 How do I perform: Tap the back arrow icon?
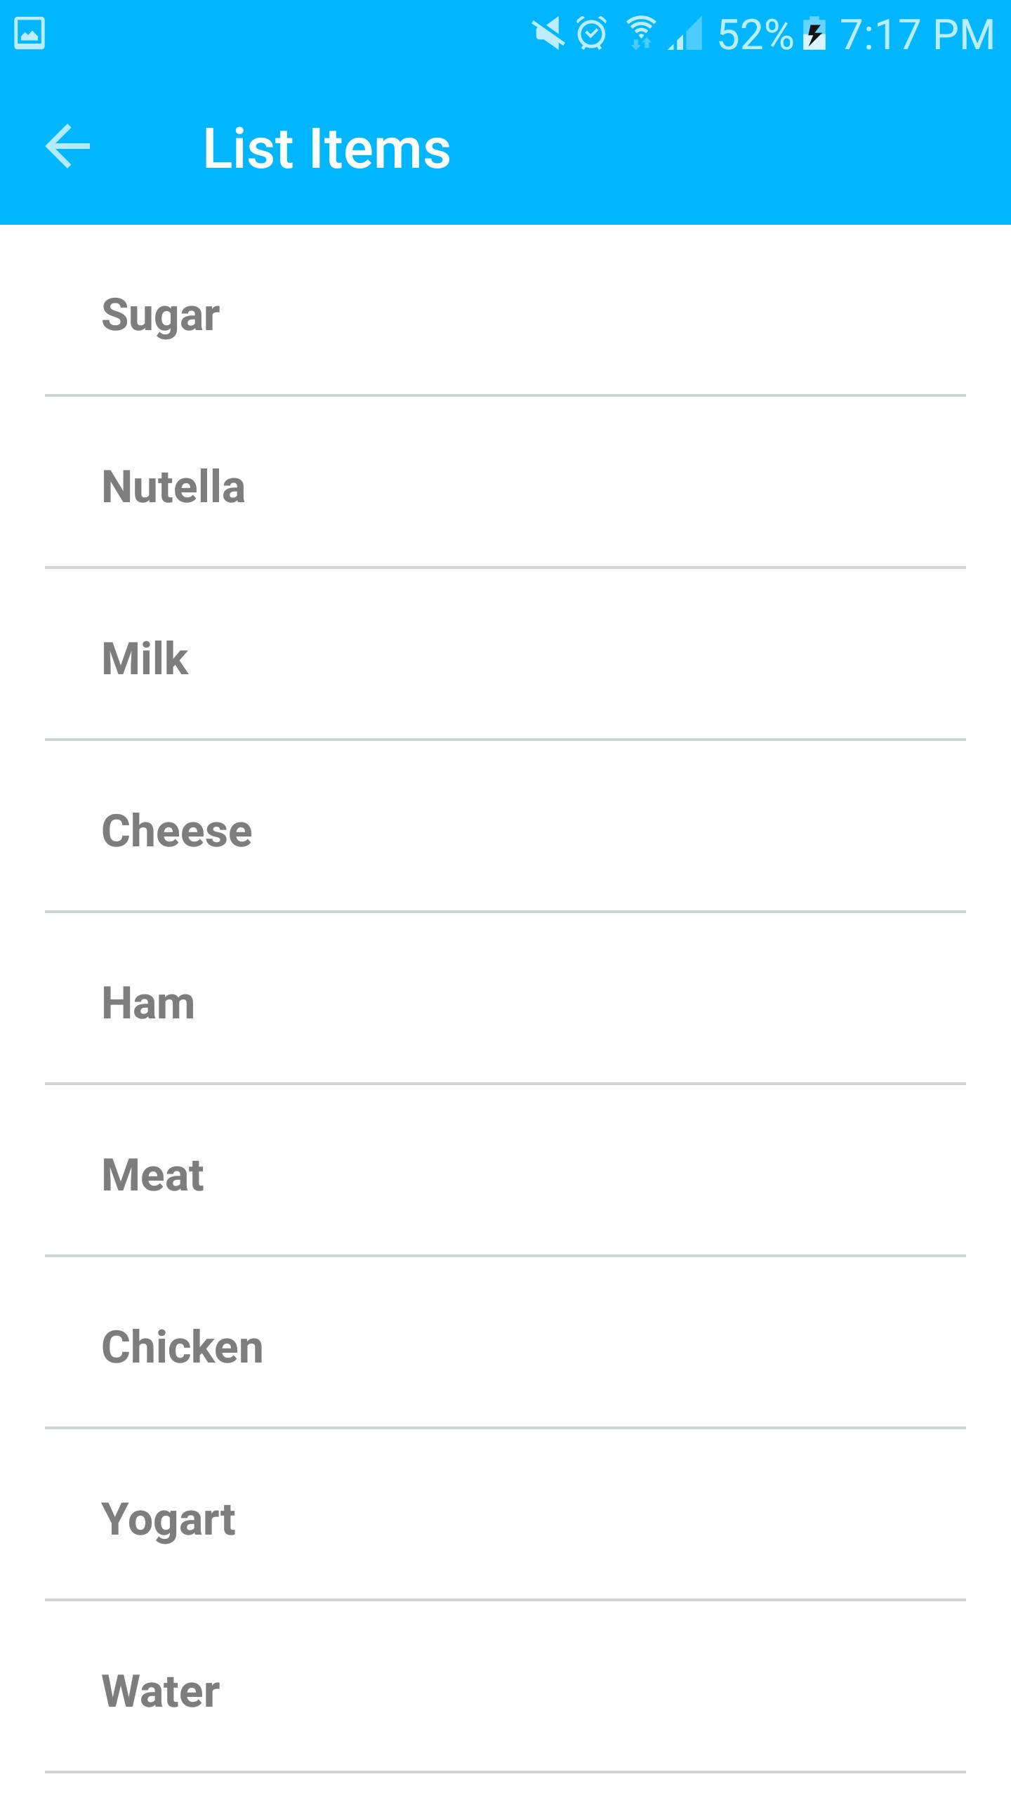(68, 147)
